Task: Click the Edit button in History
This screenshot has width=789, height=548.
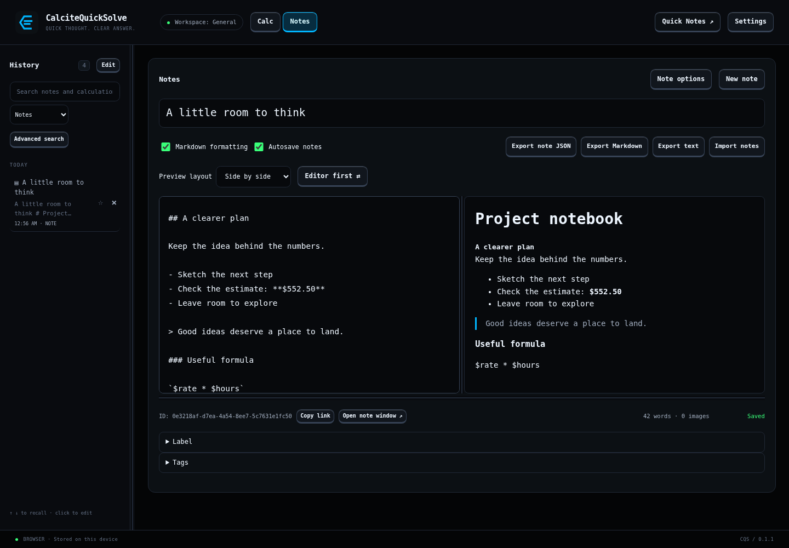Action: coord(108,65)
